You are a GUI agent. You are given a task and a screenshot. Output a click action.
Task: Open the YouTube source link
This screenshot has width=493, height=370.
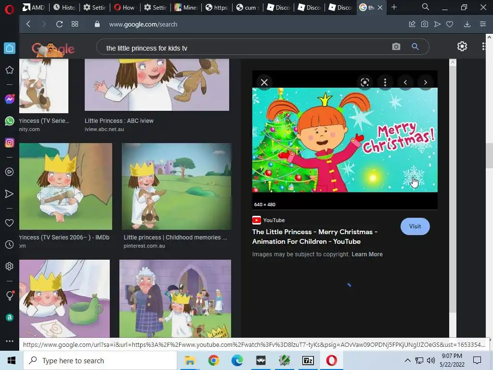tap(269, 220)
